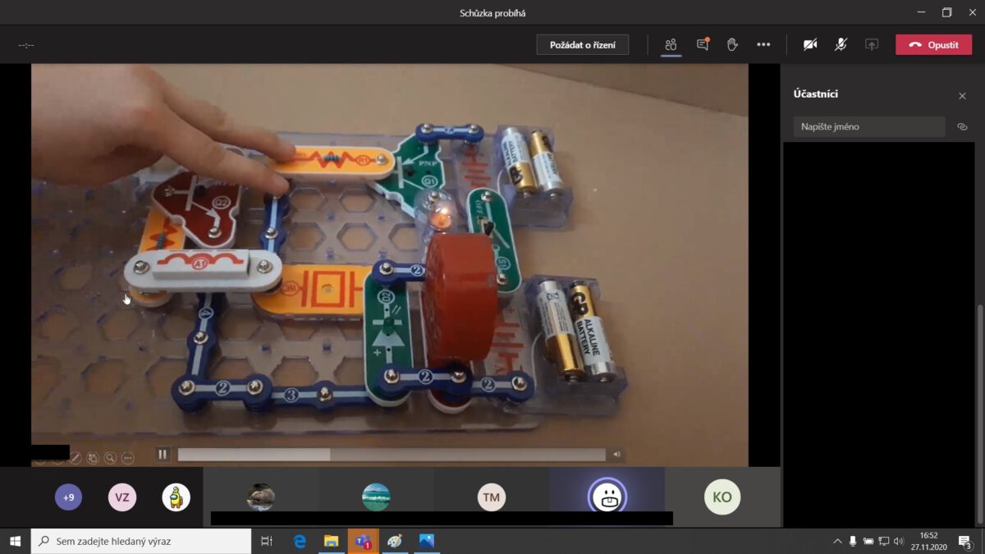Image resolution: width=985 pixels, height=554 pixels.
Task: Expand the +9 additional participants bubble
Action: click(x=68, y=497)
